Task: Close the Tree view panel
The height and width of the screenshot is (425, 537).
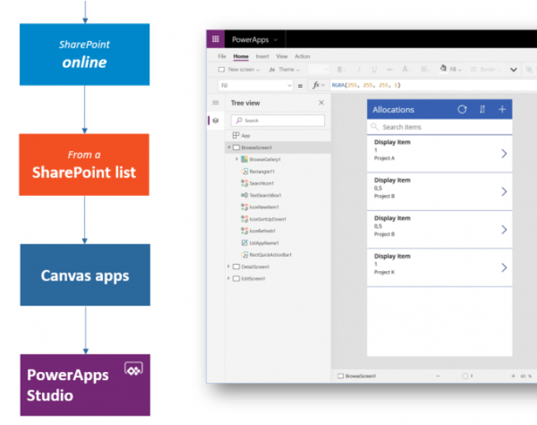Action: pos(321,103)
